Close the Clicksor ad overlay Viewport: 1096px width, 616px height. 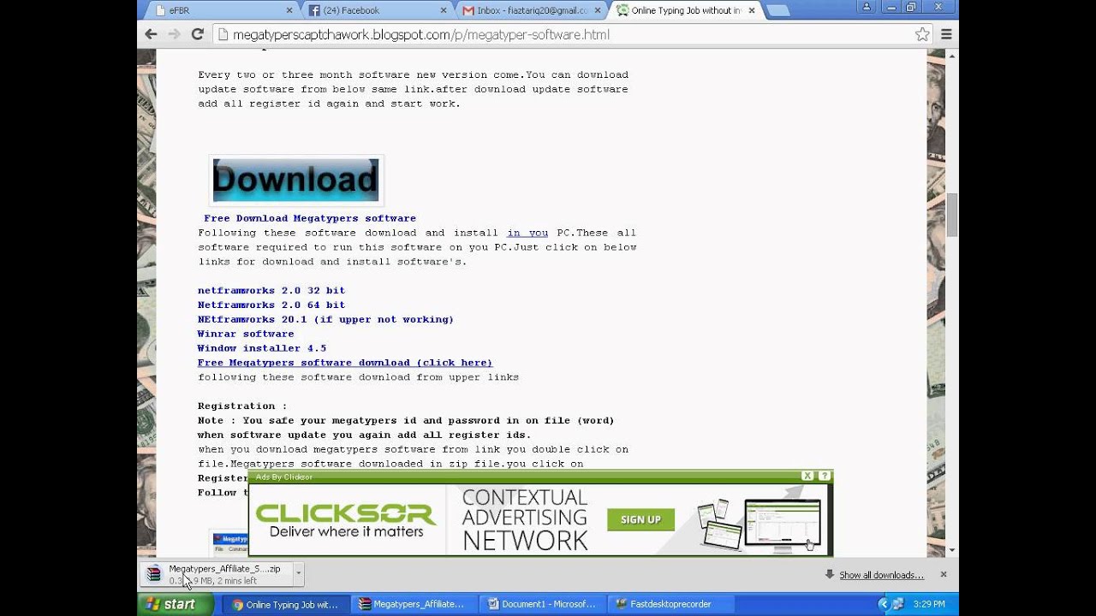(x=807, y=476)
